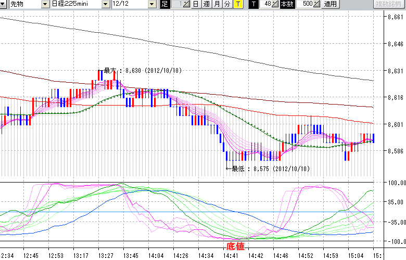Click the 48 period input field

pyautogui.click(x=267, y=4)
